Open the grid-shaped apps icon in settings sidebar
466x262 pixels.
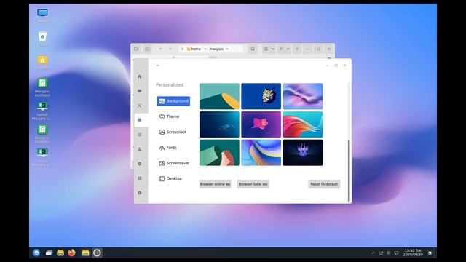(x=139, y=135)
